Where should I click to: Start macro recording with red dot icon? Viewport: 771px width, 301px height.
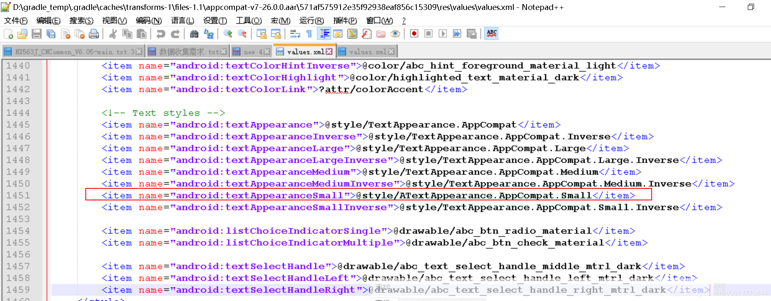[x=414, y=34]
